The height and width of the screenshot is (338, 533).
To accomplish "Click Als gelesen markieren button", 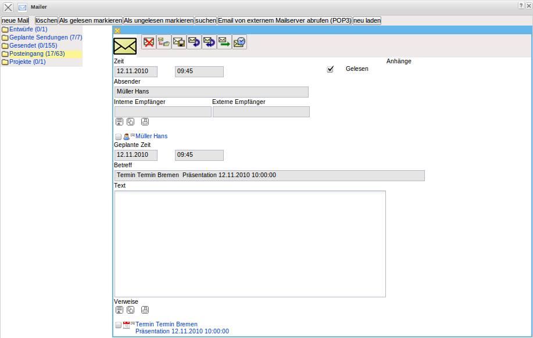I will [91, 20].
